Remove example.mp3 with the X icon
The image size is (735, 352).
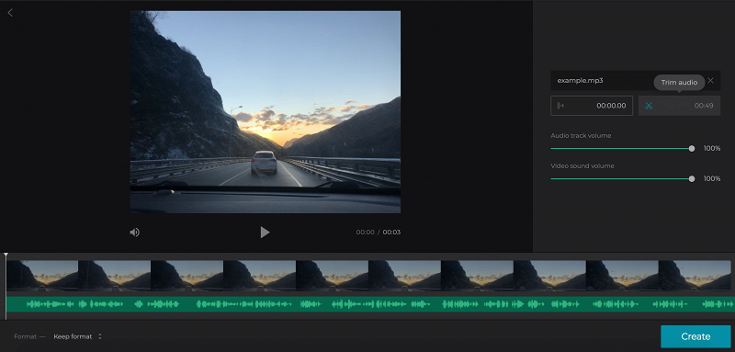pos(710,81)
